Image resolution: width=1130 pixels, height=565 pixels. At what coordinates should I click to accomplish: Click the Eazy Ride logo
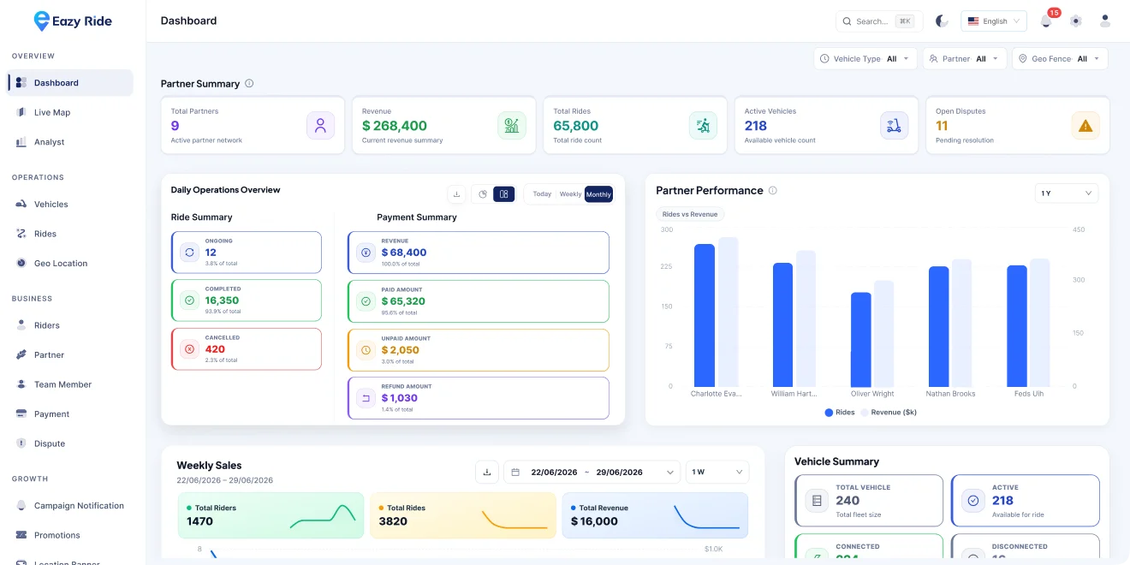pos(73,21)
